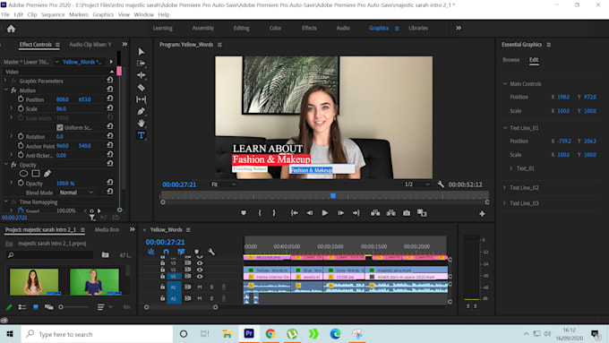The height and width of the screenshot is (343, 609).
Task: Click the Program monitor playhead
Action: pyautogui.click(x=333, y=196)
